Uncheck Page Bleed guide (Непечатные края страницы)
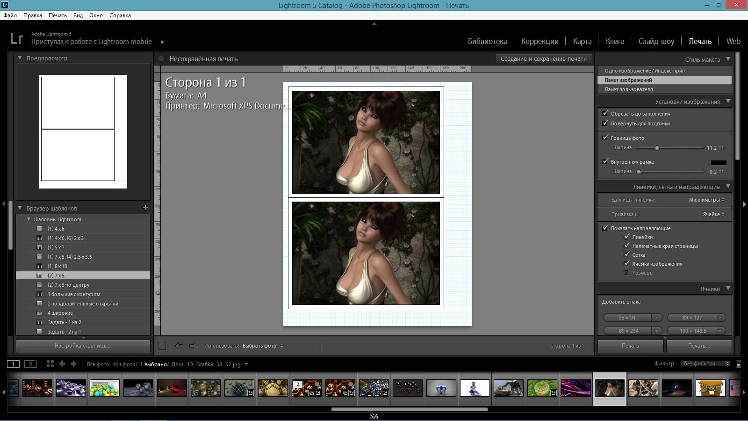The height and width of the screenshot is (421, 748). pyautogui.click(x=626, y=246)
